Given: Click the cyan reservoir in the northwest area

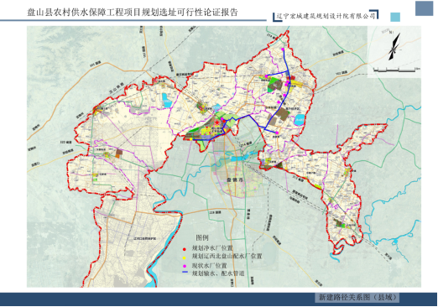Looking at the screenshot, I should coord(167,100).
